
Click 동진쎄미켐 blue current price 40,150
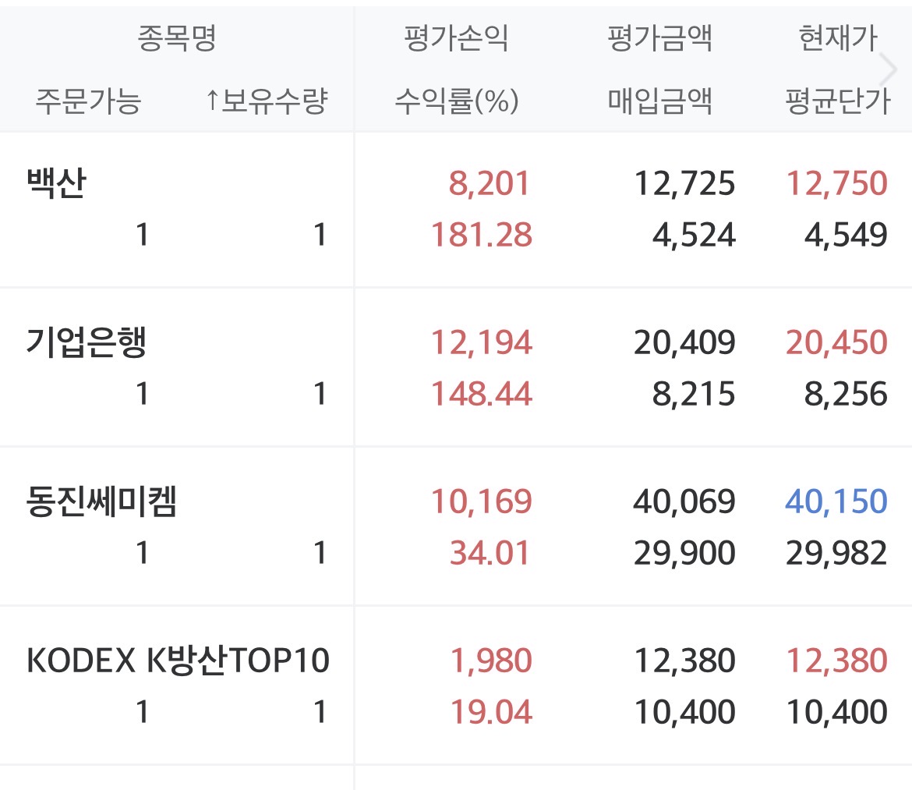837,502
